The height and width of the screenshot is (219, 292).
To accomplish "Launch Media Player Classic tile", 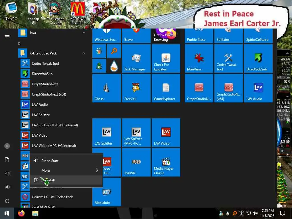I will coord(166,162).
